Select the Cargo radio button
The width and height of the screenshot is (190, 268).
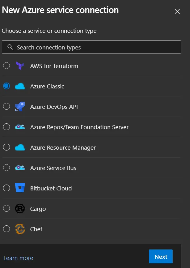point(6,209)
